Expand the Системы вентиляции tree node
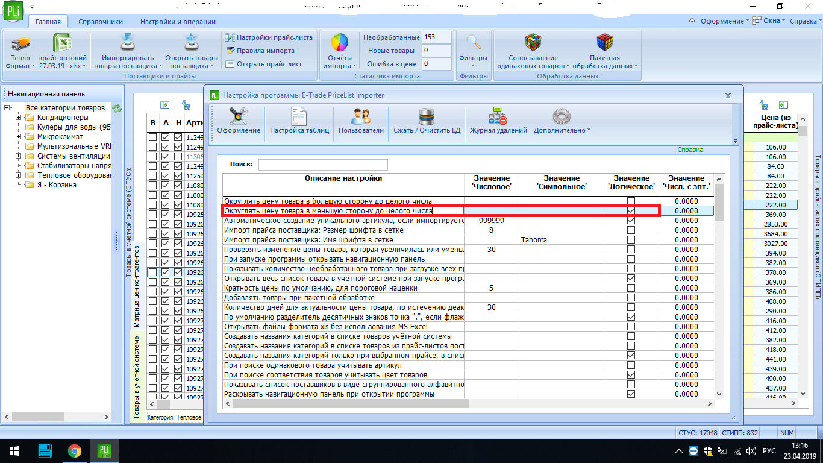This screenshot has width=823, height=463. click(x=18, y=156)
